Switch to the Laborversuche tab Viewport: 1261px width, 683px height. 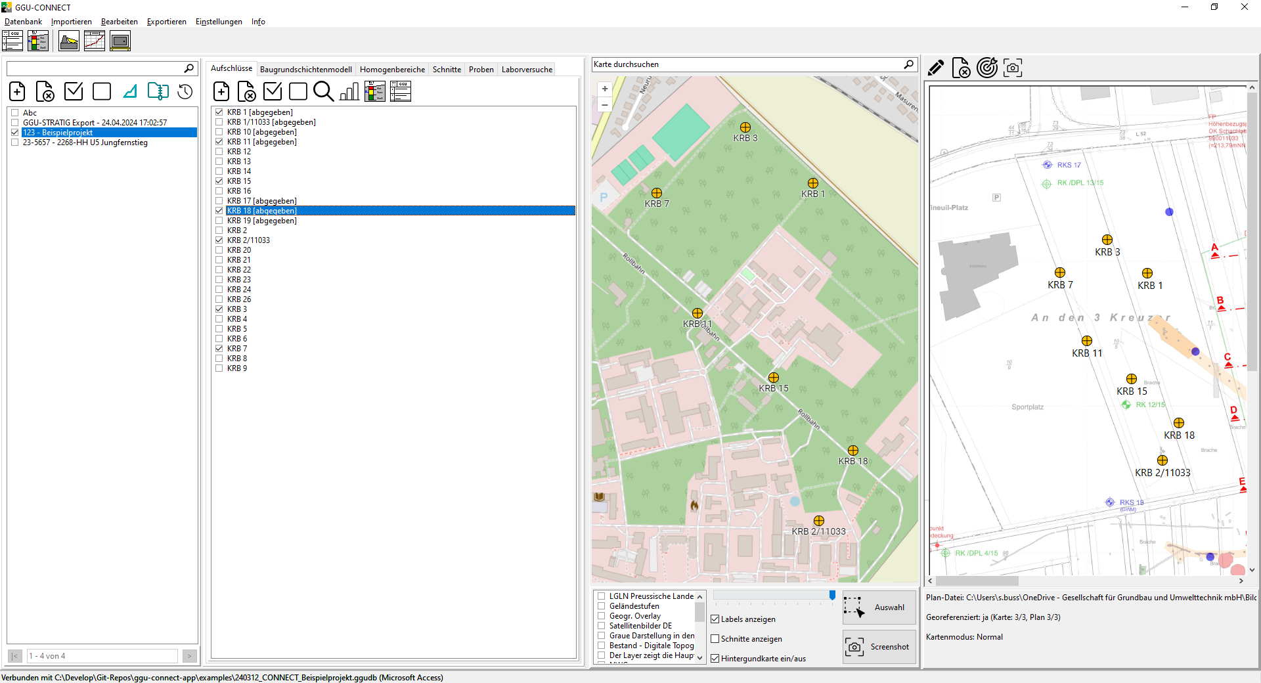527,70
